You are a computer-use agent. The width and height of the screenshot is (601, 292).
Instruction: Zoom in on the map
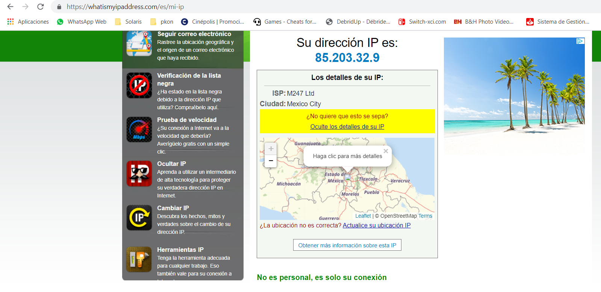(x=271, y=149)
